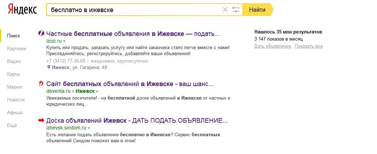Viewport: 377px width, 154px height.
Task: Expand the izozi.ru dropdown arrow
Action: coord(64,41)
